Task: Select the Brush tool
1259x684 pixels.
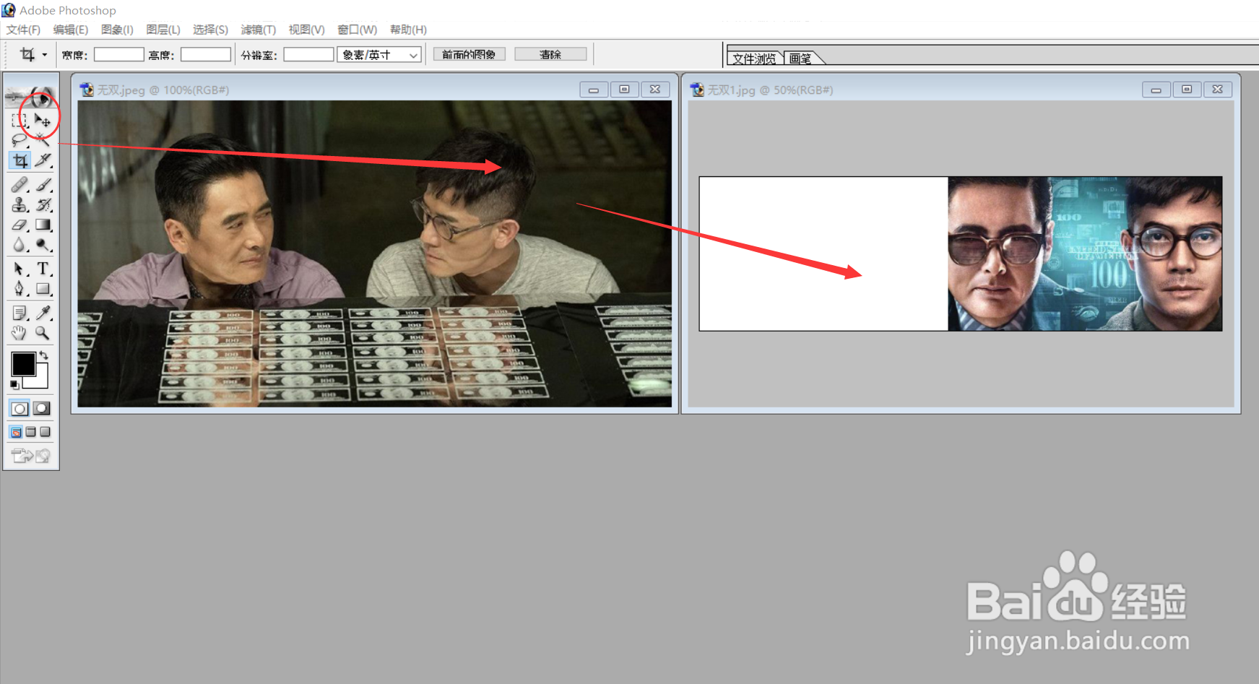Action: coord(43,185)
